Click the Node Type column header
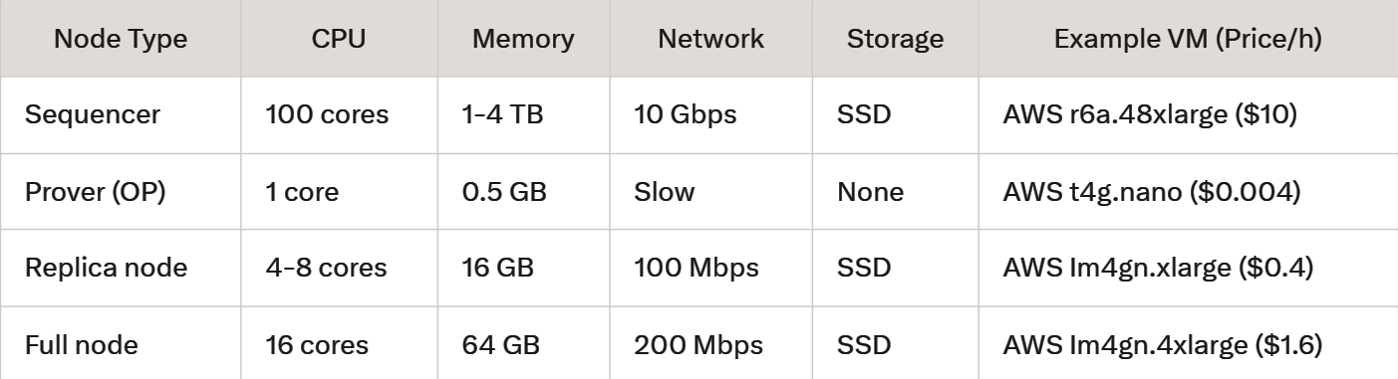The height and width of the screenshot is (379, 1398). point(120,39)
